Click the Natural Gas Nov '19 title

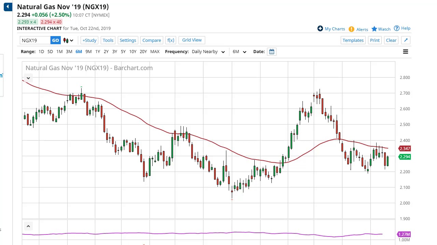[63, 7]
